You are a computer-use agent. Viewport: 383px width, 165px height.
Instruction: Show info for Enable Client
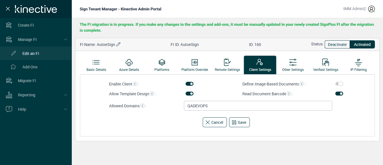tap(135, 84)
